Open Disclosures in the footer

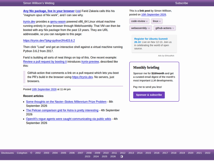[7, 153]
